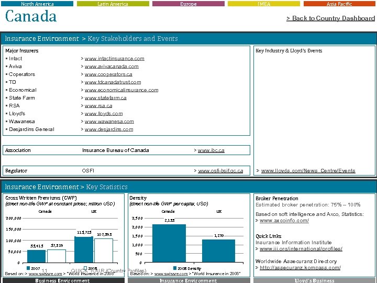Select UK density bar labeled 1,270
This screenshot has height=283, width=377.
point(218,251)
